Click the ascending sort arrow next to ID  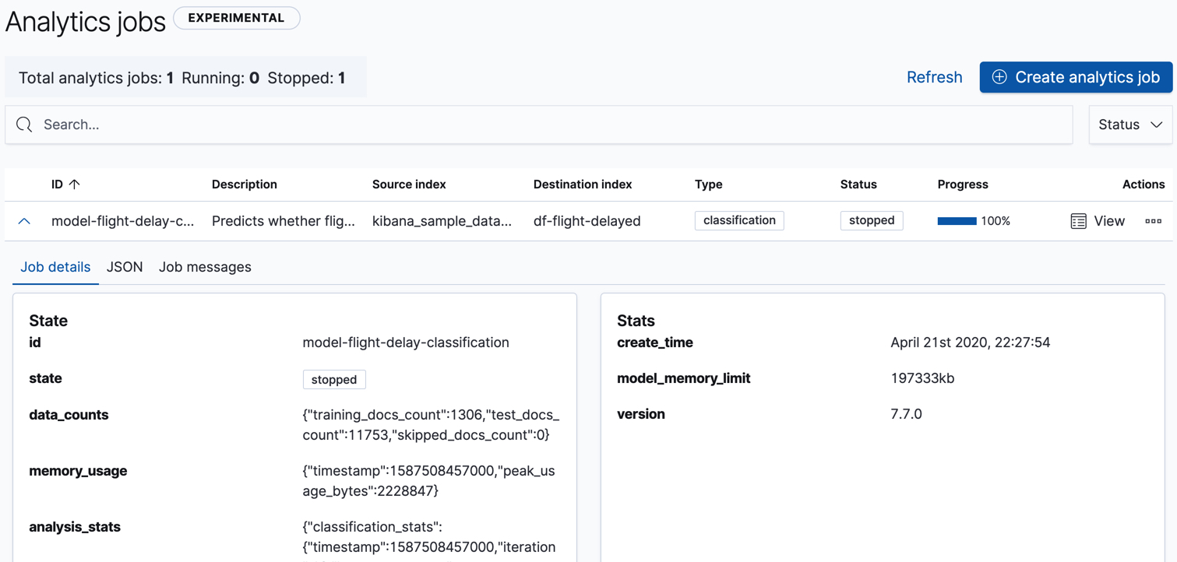[x=74, y=184]
